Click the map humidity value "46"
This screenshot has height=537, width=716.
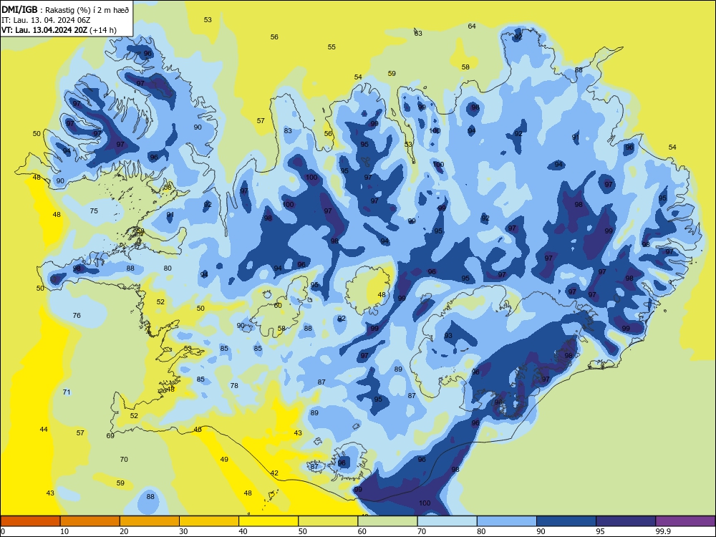[x=198, y=429]
